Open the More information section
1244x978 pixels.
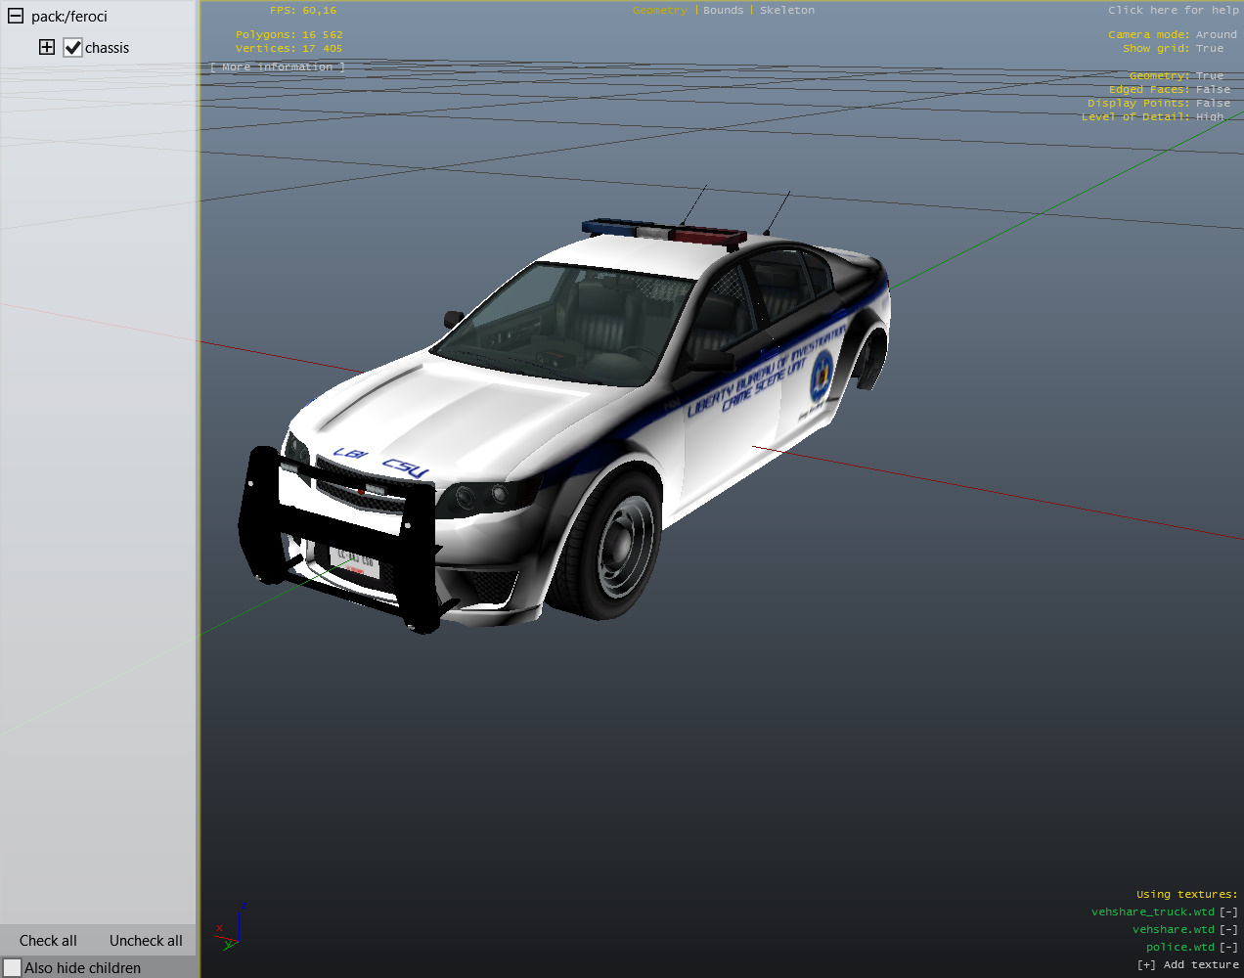click(x=278, y=67)
